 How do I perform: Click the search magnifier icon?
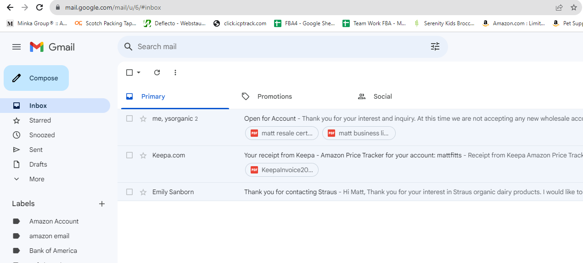click(x=129, y=47)
